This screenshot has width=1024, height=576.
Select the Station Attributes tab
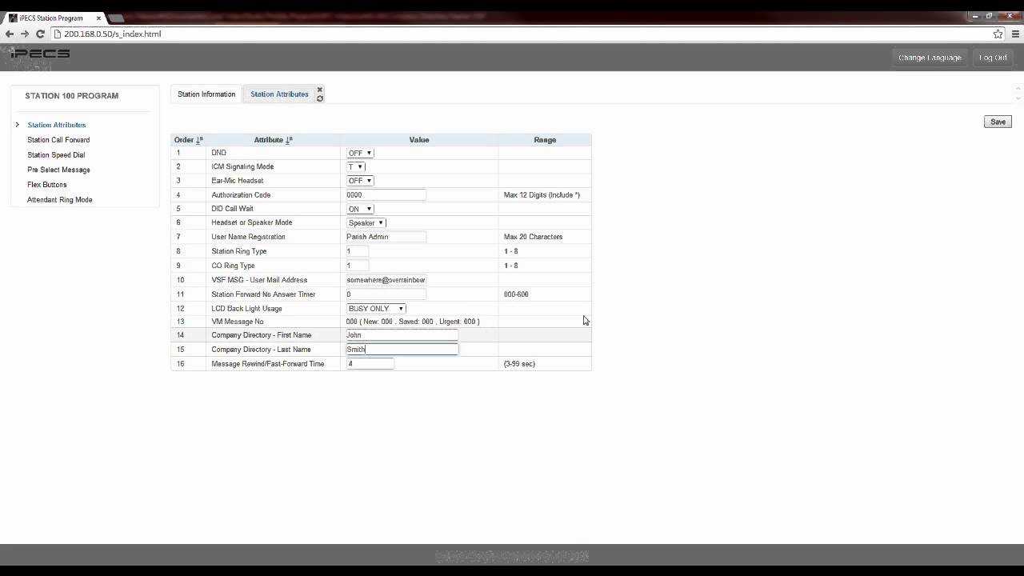point(279,94)
